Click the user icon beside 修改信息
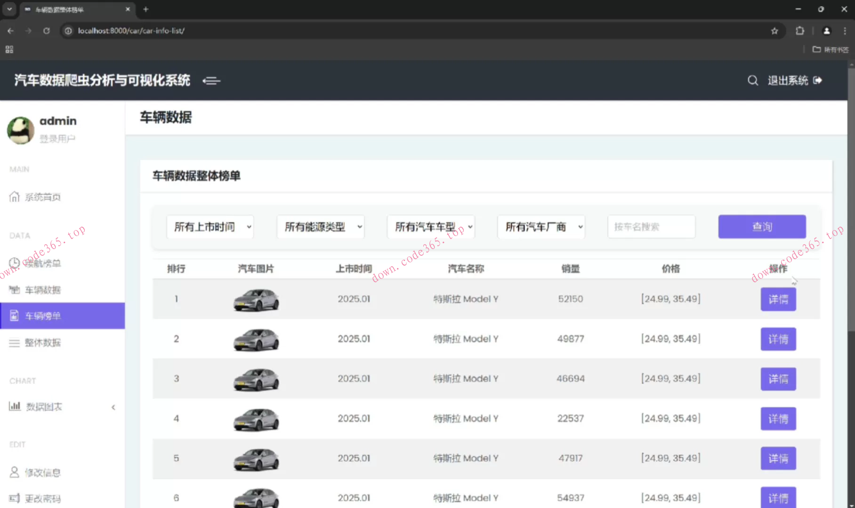The width and height of the screenshot is (855, 508). click(x=14, y=472)
